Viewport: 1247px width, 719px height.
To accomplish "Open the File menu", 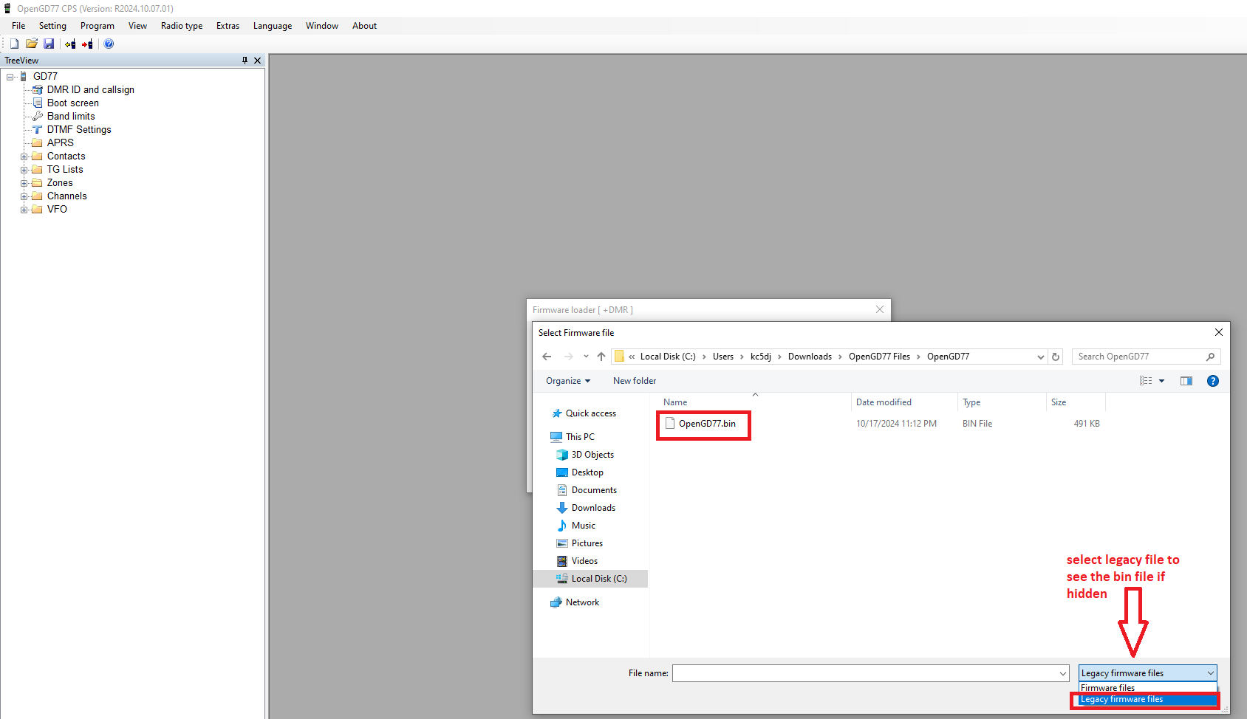I will coord(18,26).
